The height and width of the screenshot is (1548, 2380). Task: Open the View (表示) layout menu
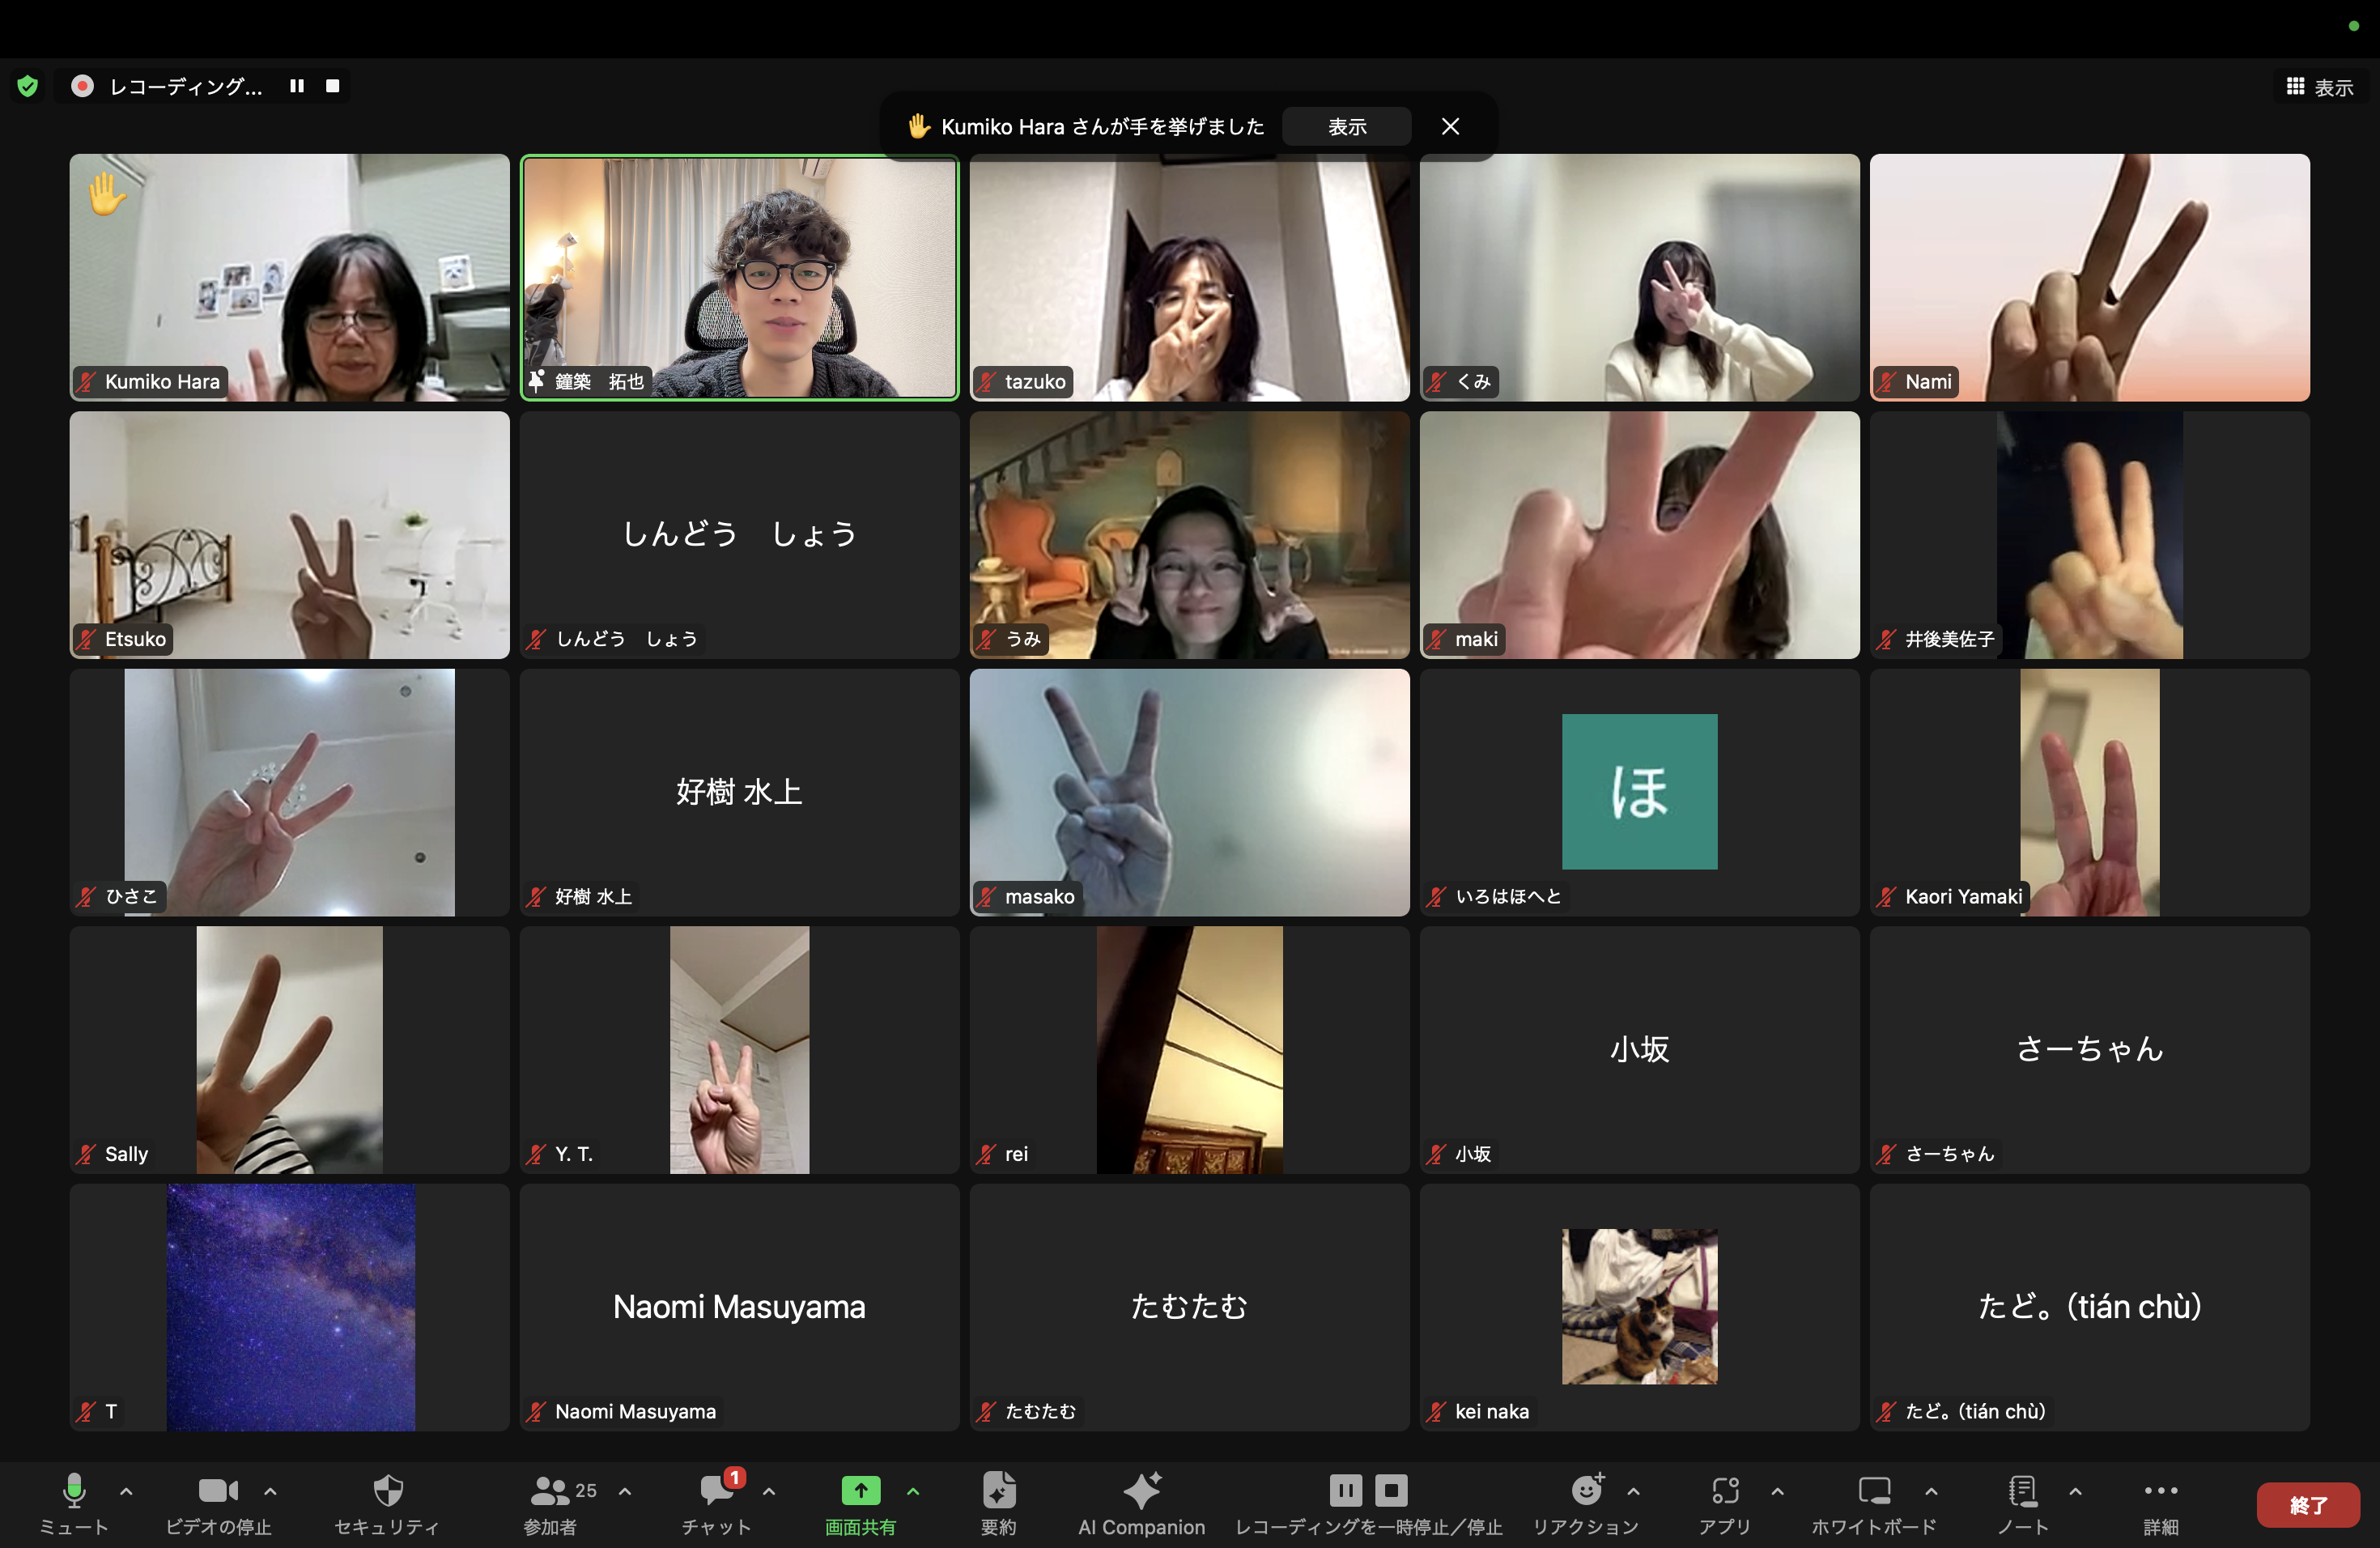tap(2320, 87)
